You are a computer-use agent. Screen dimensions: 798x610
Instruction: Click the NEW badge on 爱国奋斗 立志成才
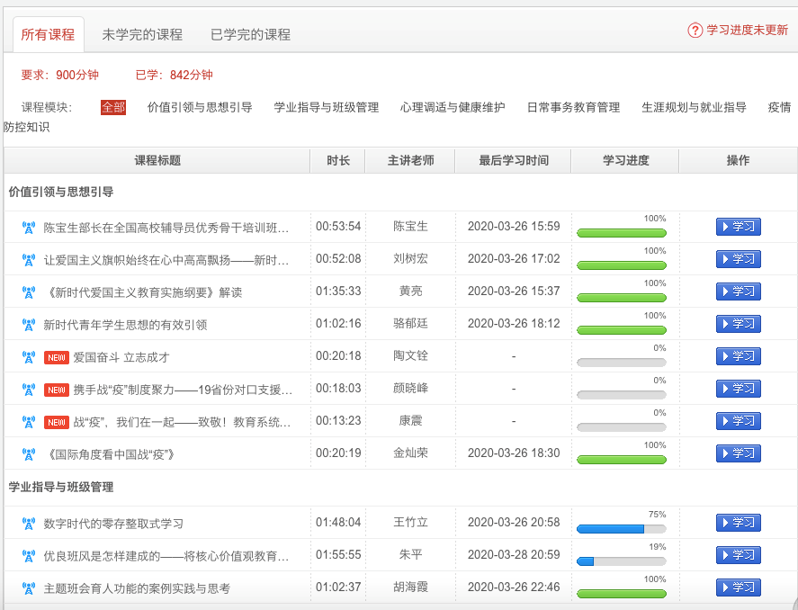57,357
